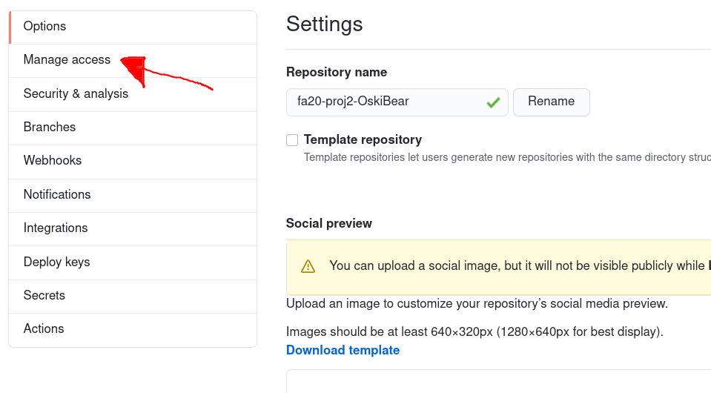711x393 pixels.
Task: Open Integrations settings
Action: click(133, 229)
